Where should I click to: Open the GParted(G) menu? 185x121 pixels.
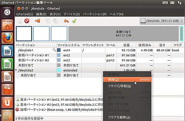click(25, 14)
